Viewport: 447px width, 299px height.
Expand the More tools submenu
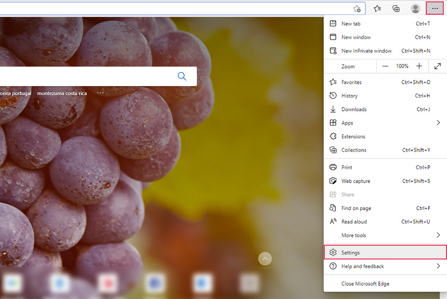pyautogui.click(x=385, y=235)
